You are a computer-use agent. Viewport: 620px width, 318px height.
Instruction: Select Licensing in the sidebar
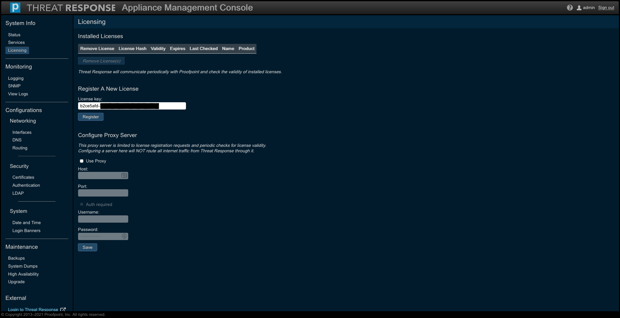point(17,50)
